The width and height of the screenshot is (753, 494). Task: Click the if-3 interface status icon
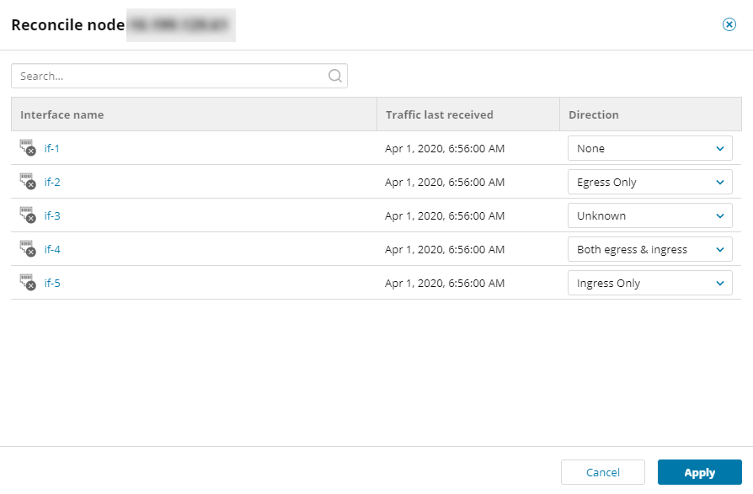click(28, 216)
